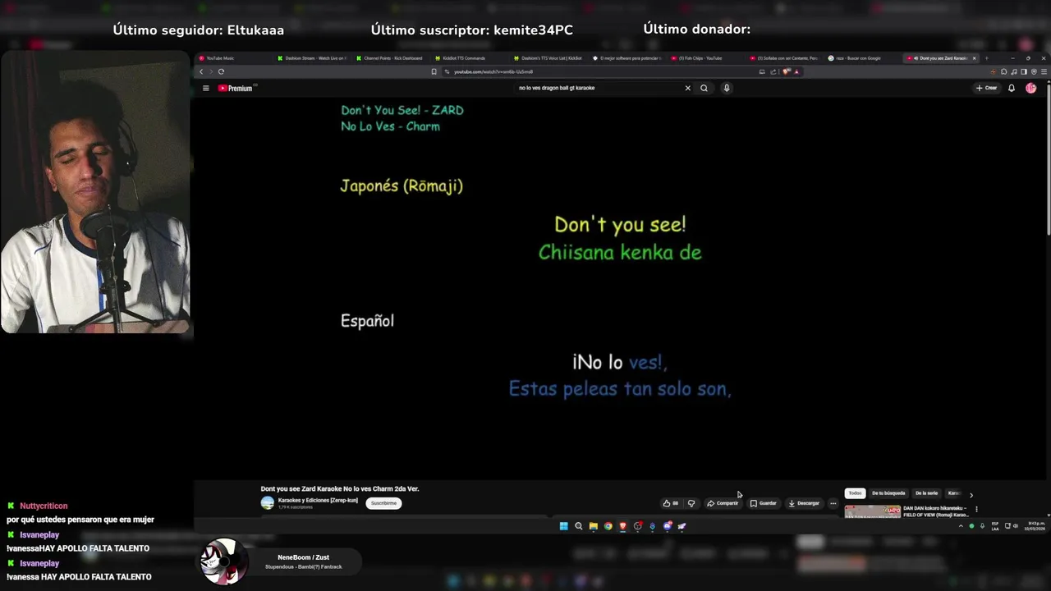Screen dimensions: 1051x591
Task: Show hidden system tray icons chevron
Action: point(961,526)
